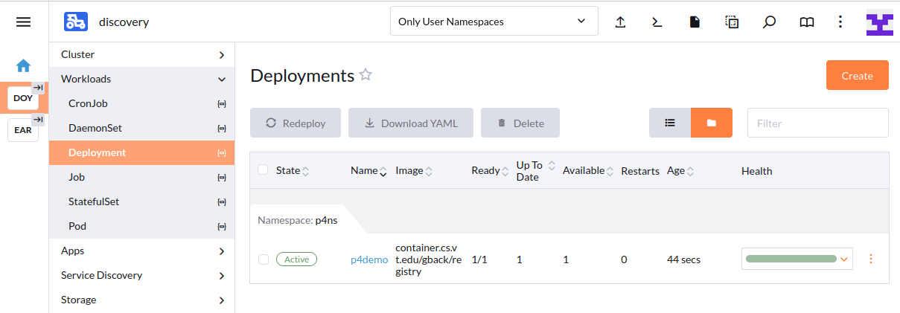900x313 pixels.
Task: Select CronJob in the Workloads menu
Action: [89, 103]
